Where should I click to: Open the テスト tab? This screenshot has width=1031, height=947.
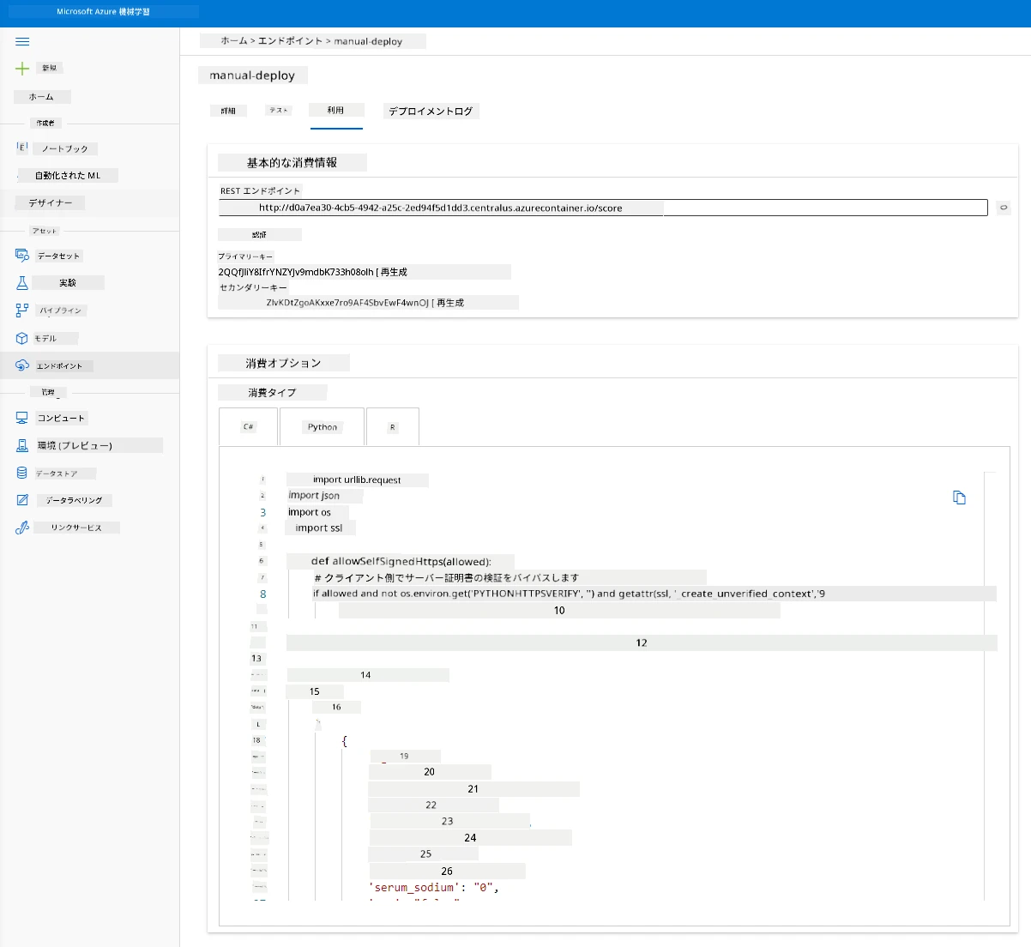tap(279, 110)
